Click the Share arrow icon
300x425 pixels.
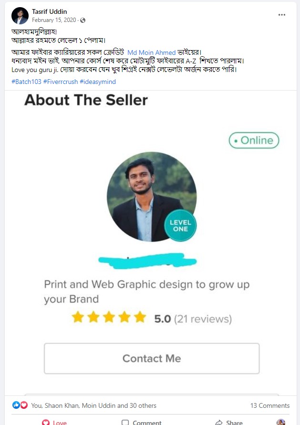click(x=219, y=422)
